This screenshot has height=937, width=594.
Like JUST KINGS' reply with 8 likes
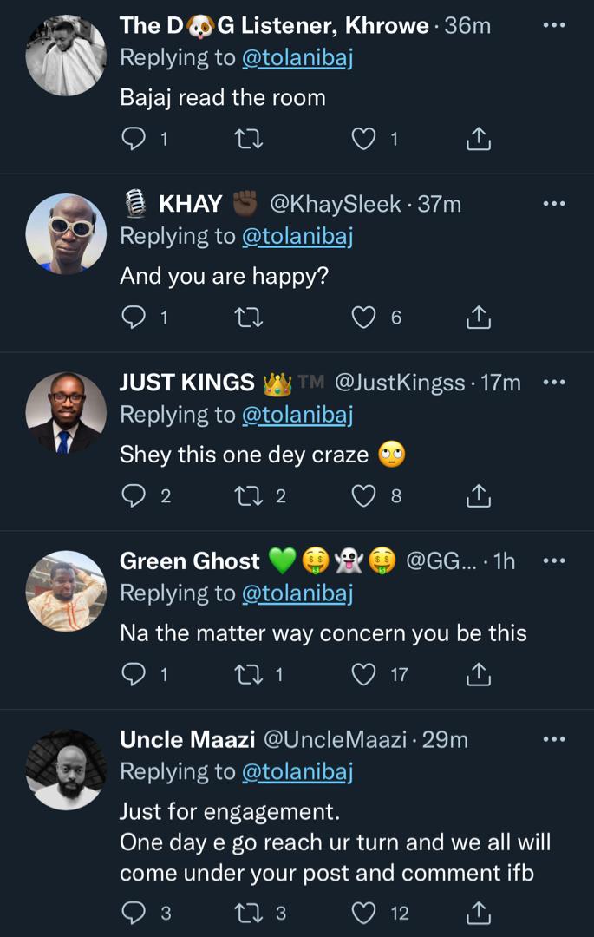pyautogui.click(x=364, y=496)
